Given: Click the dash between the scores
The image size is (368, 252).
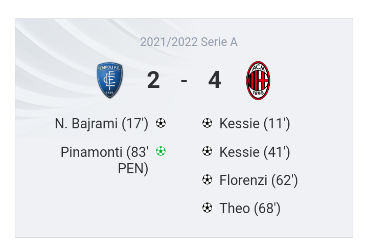Looking at the screenshot, I should tap(184, 81).
